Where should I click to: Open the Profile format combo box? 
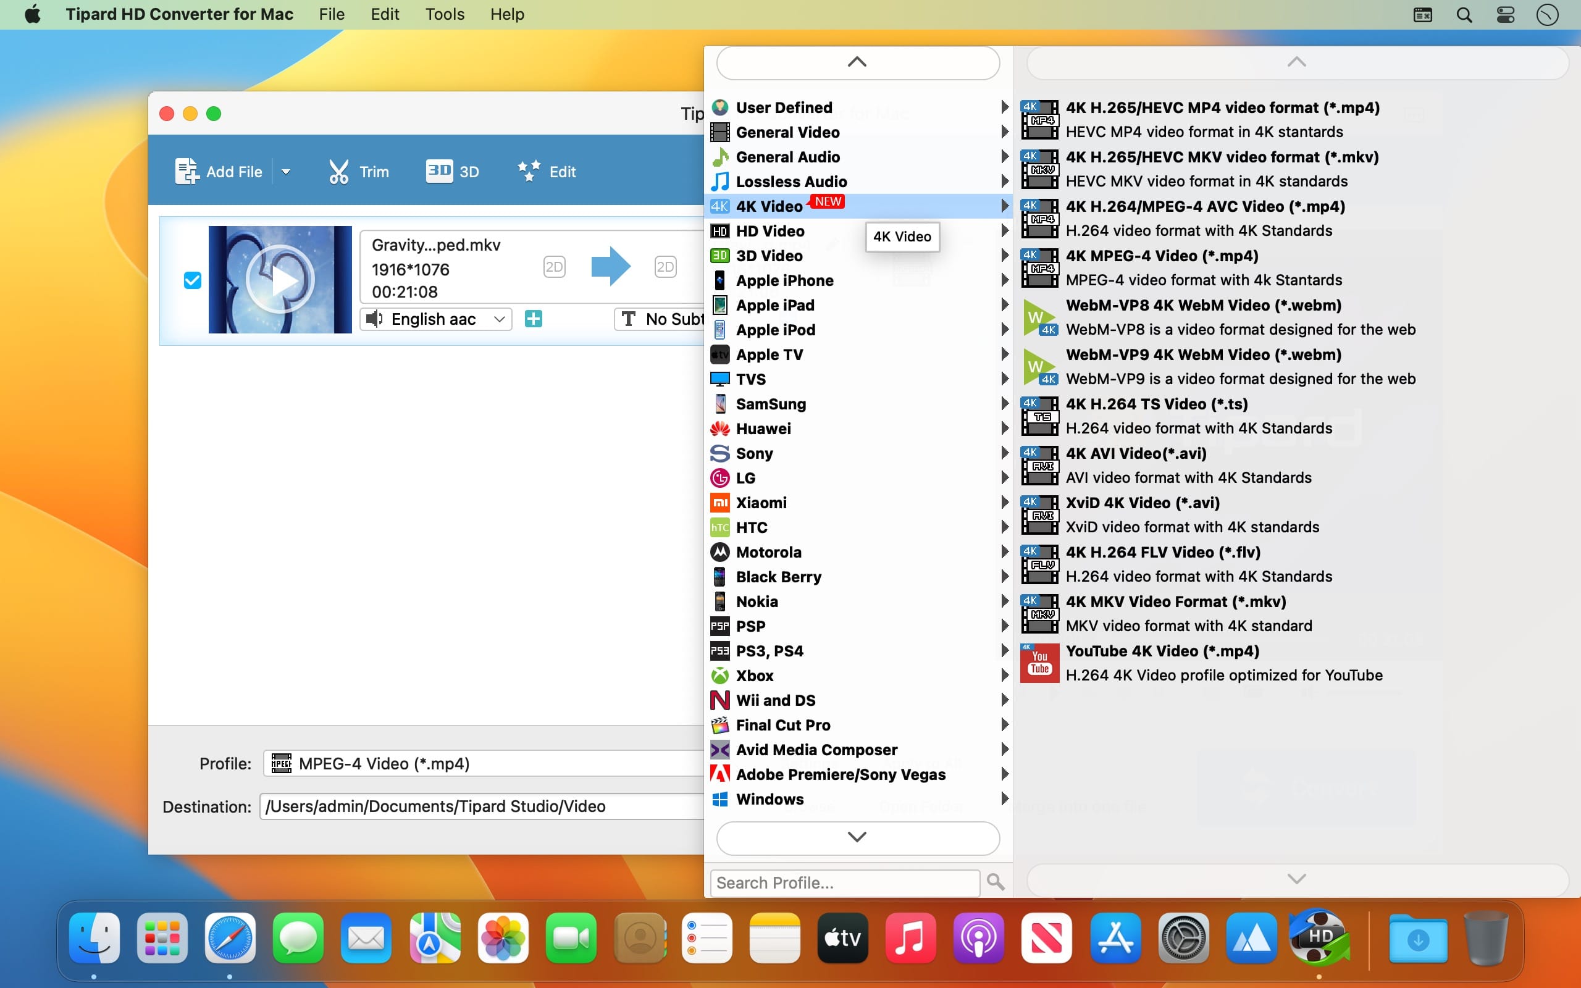click(x=484, y=763)
